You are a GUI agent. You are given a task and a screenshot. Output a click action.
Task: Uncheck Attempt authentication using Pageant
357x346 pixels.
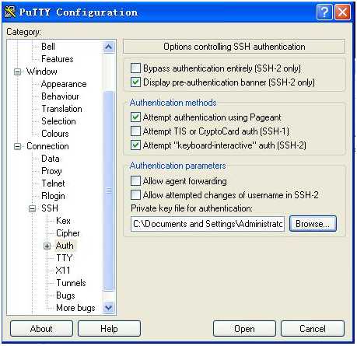point(135,117)
